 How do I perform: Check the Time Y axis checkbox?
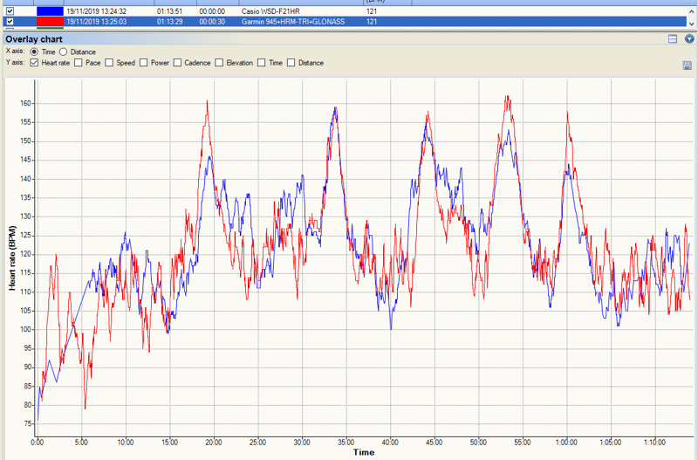pos(262,63)
